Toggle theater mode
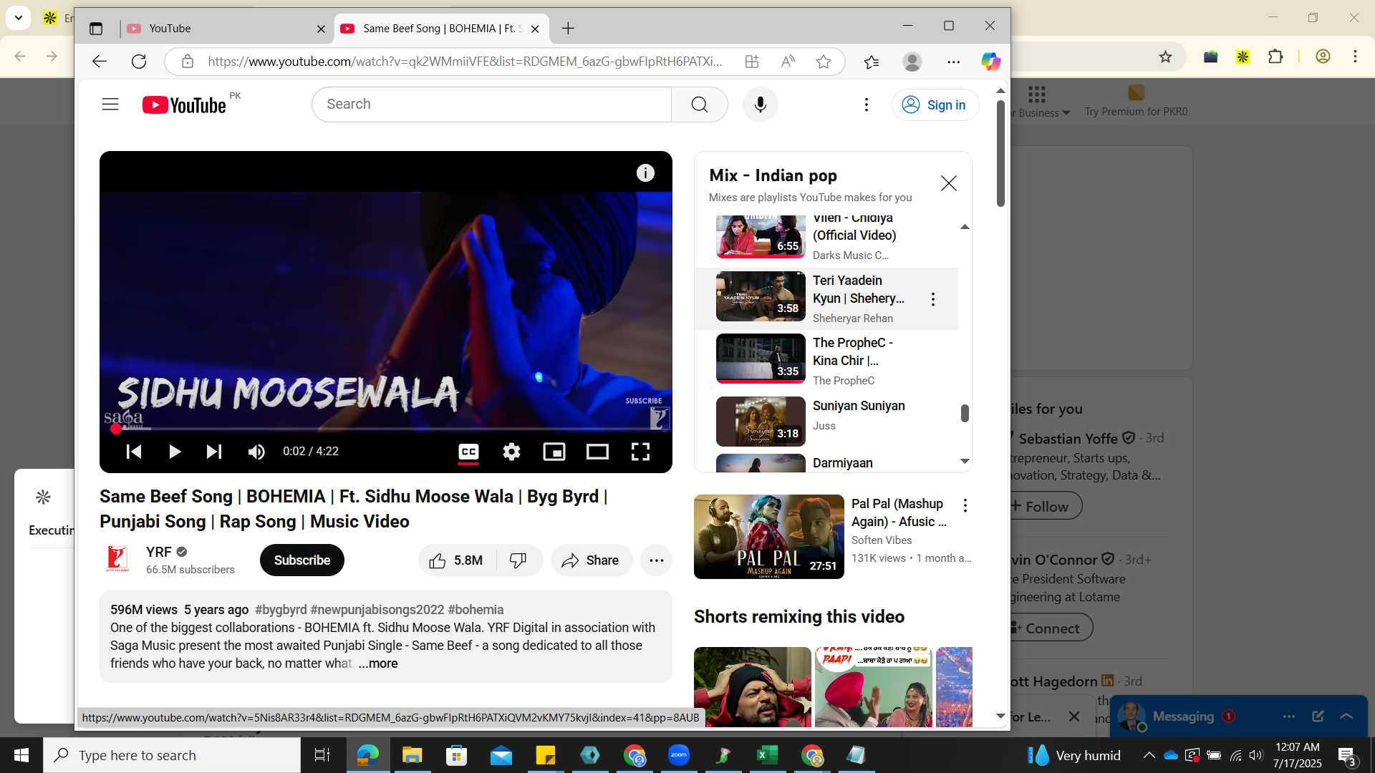 (597, 452)
